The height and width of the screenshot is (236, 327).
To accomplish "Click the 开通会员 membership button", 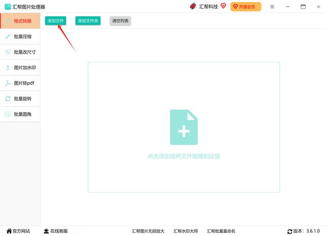I will click(246, 7).
